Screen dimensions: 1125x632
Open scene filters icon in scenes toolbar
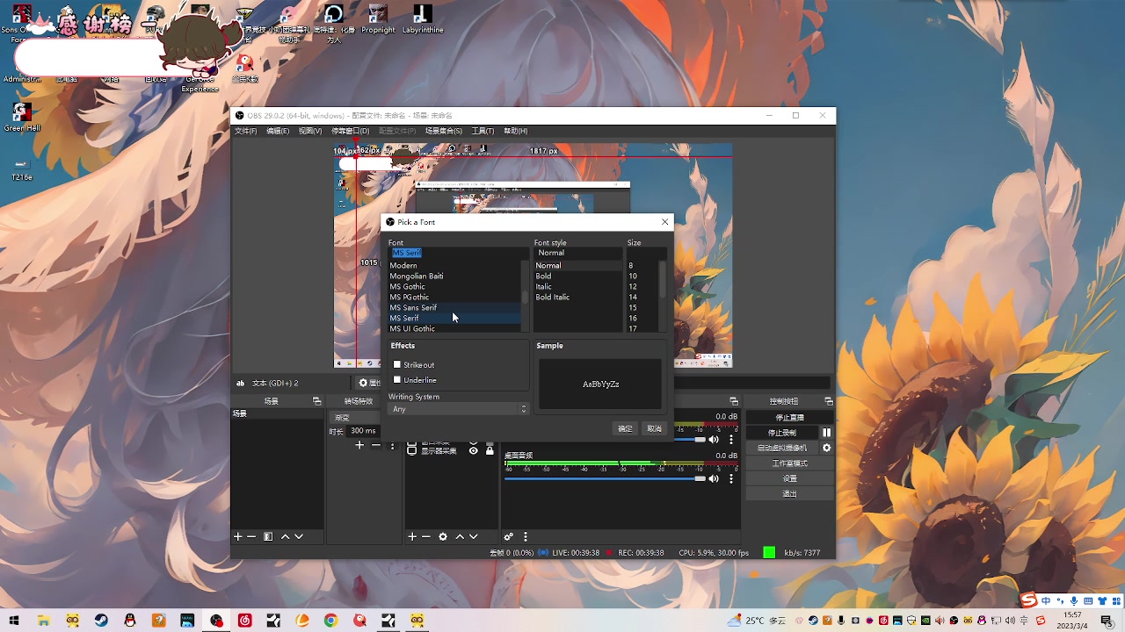(x=268, y=536)
